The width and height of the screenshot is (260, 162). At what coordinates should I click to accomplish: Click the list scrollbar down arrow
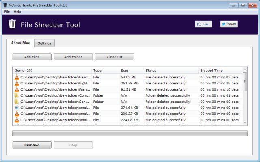245,123
